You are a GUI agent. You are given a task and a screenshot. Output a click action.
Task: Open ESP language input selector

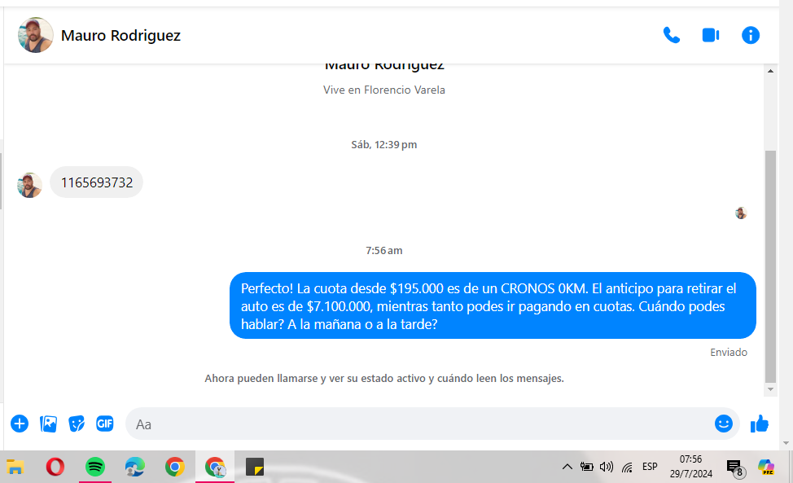pyautogui.click(x=650, y=467)
